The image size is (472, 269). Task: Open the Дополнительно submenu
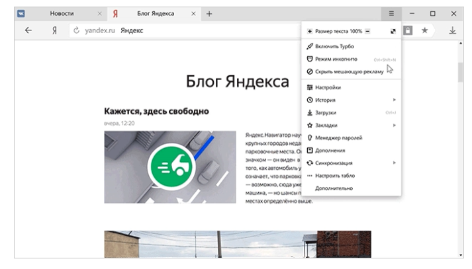[352, 188]
